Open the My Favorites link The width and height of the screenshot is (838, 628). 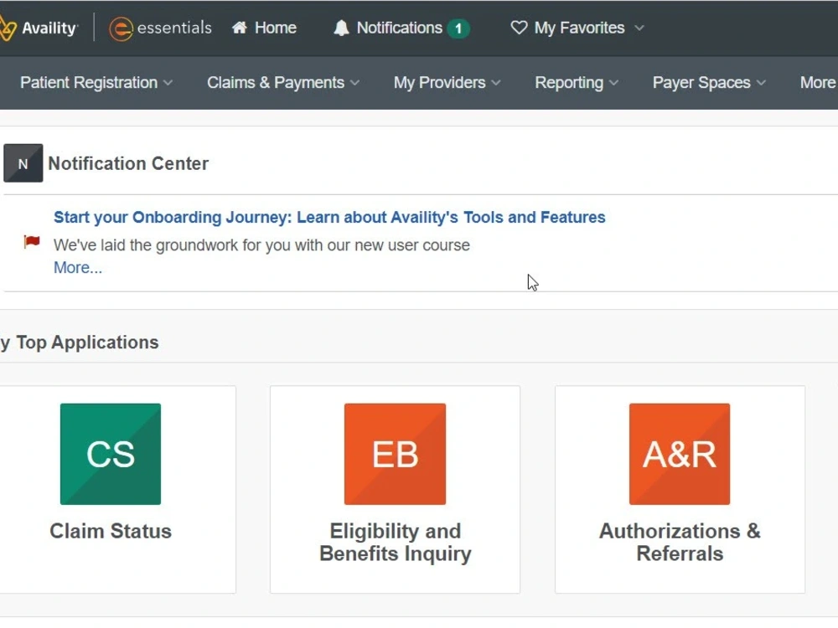tap(577, 28)
